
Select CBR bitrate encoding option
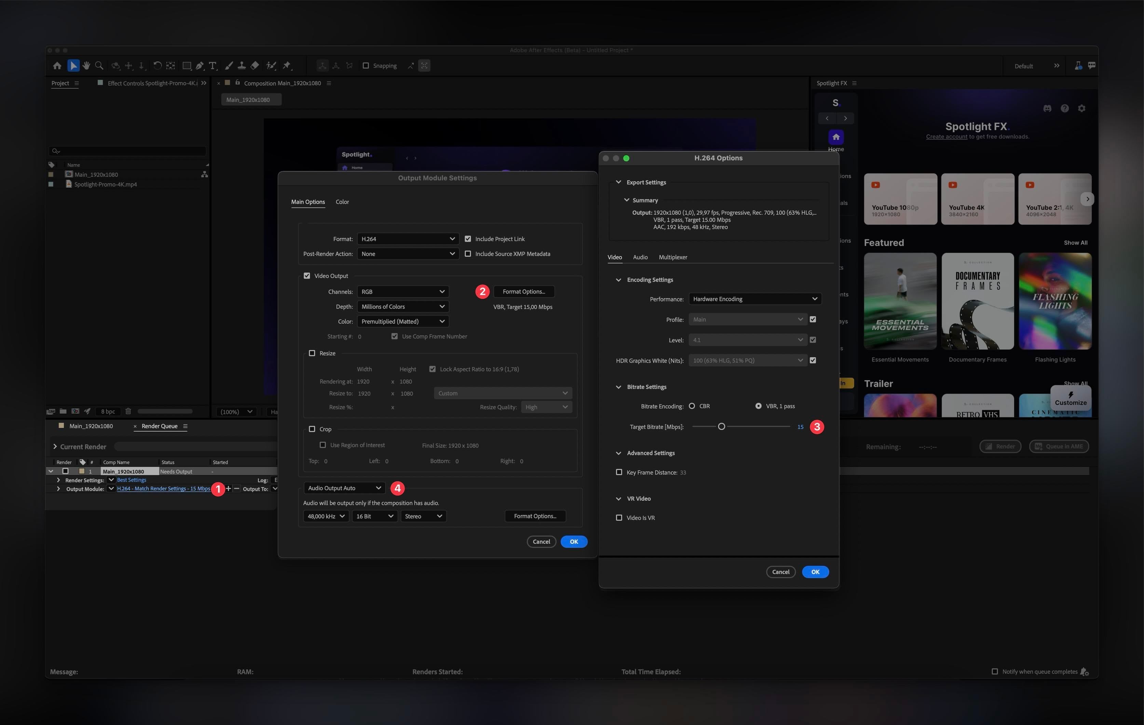(x=692, y=406)
